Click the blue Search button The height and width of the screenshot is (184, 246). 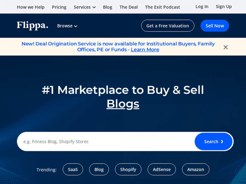(x=214, y=142)
